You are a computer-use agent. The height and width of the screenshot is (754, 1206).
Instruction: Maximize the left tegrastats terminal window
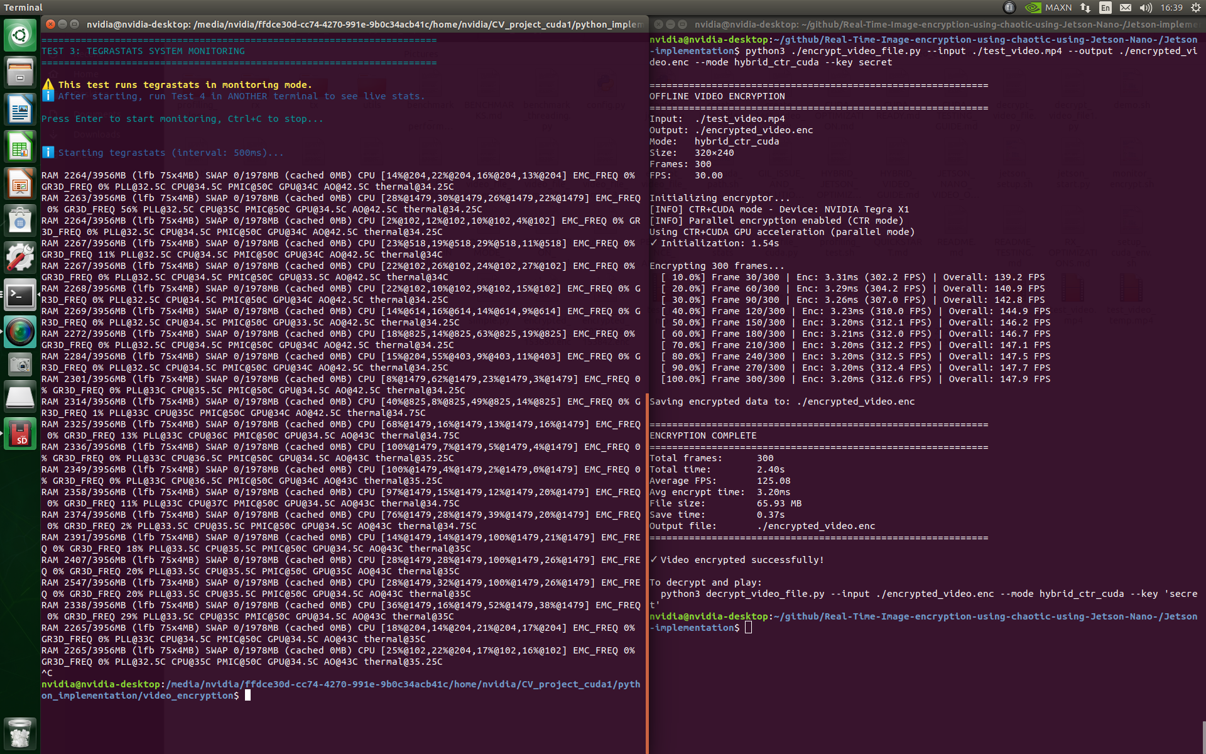pyautogui.click(x=74, y=24)
